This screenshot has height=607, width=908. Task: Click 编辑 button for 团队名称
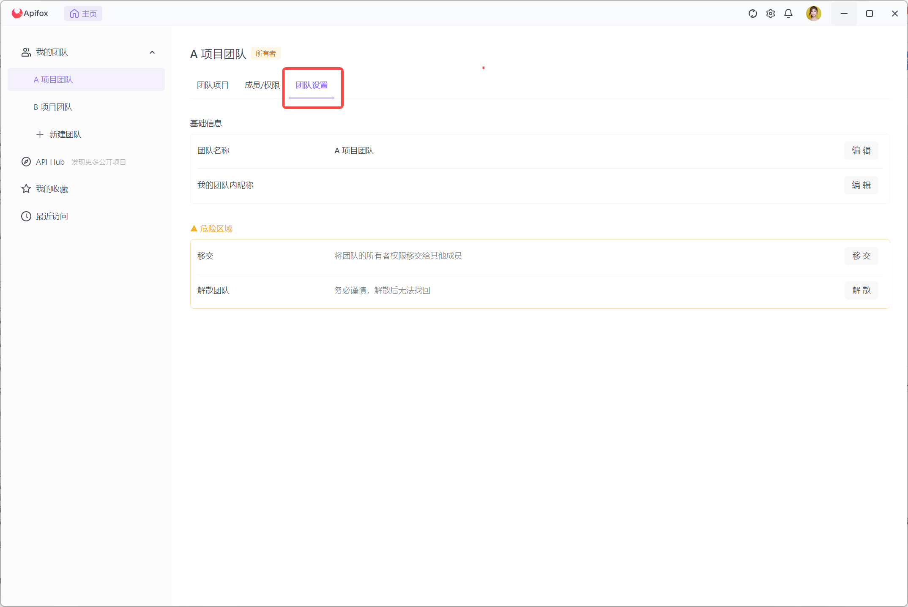pyautogui.click(x=861, y=151)
